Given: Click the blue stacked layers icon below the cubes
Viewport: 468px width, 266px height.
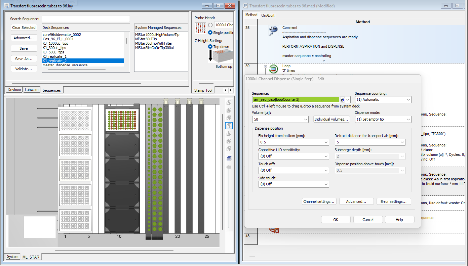Looking at the screenshot, I should click(229, 159).
